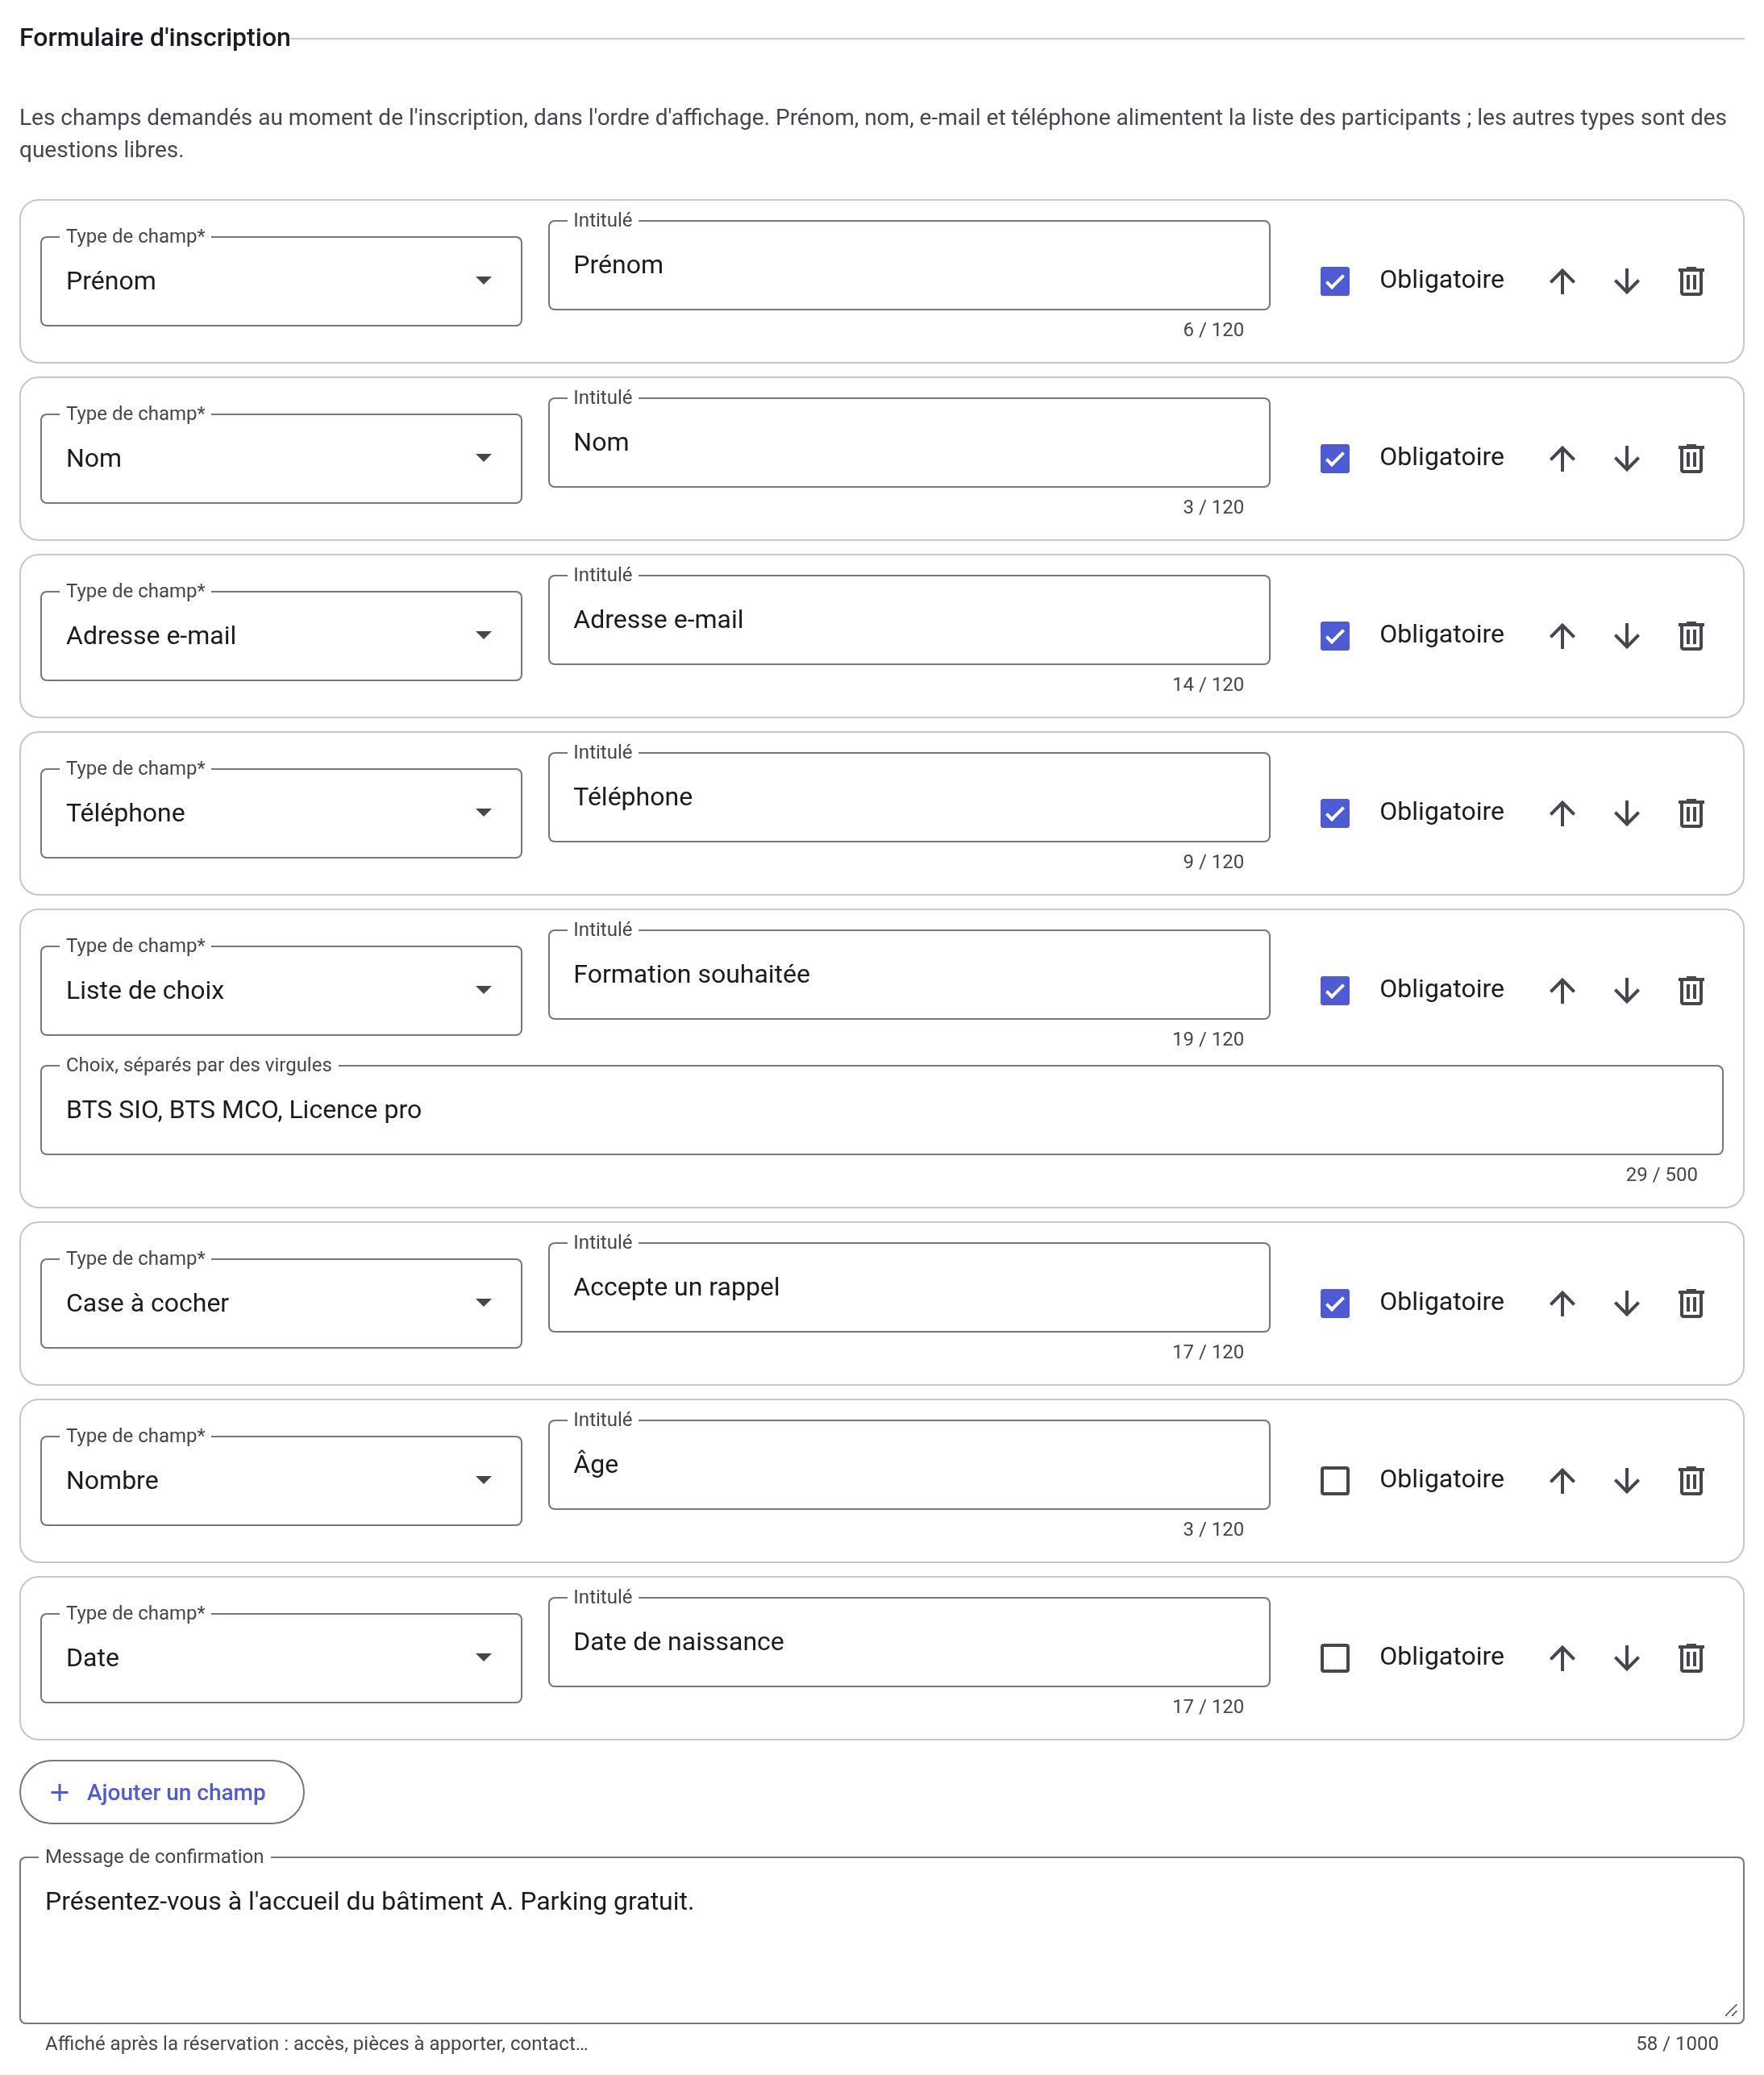Move the Nom field up
This screenshot has width=1764, height=2075.
(x=1562, y=458)
